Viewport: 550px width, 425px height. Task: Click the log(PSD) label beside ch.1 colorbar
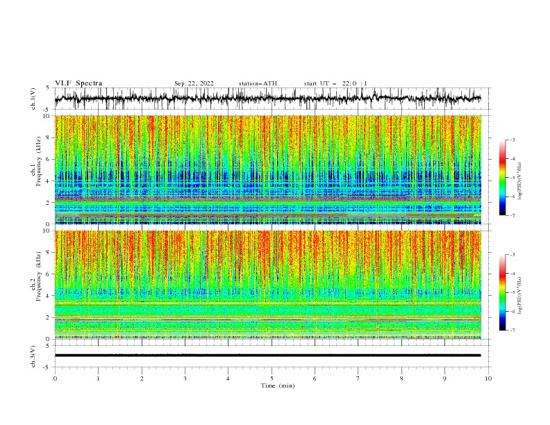[x=520, y=181]
